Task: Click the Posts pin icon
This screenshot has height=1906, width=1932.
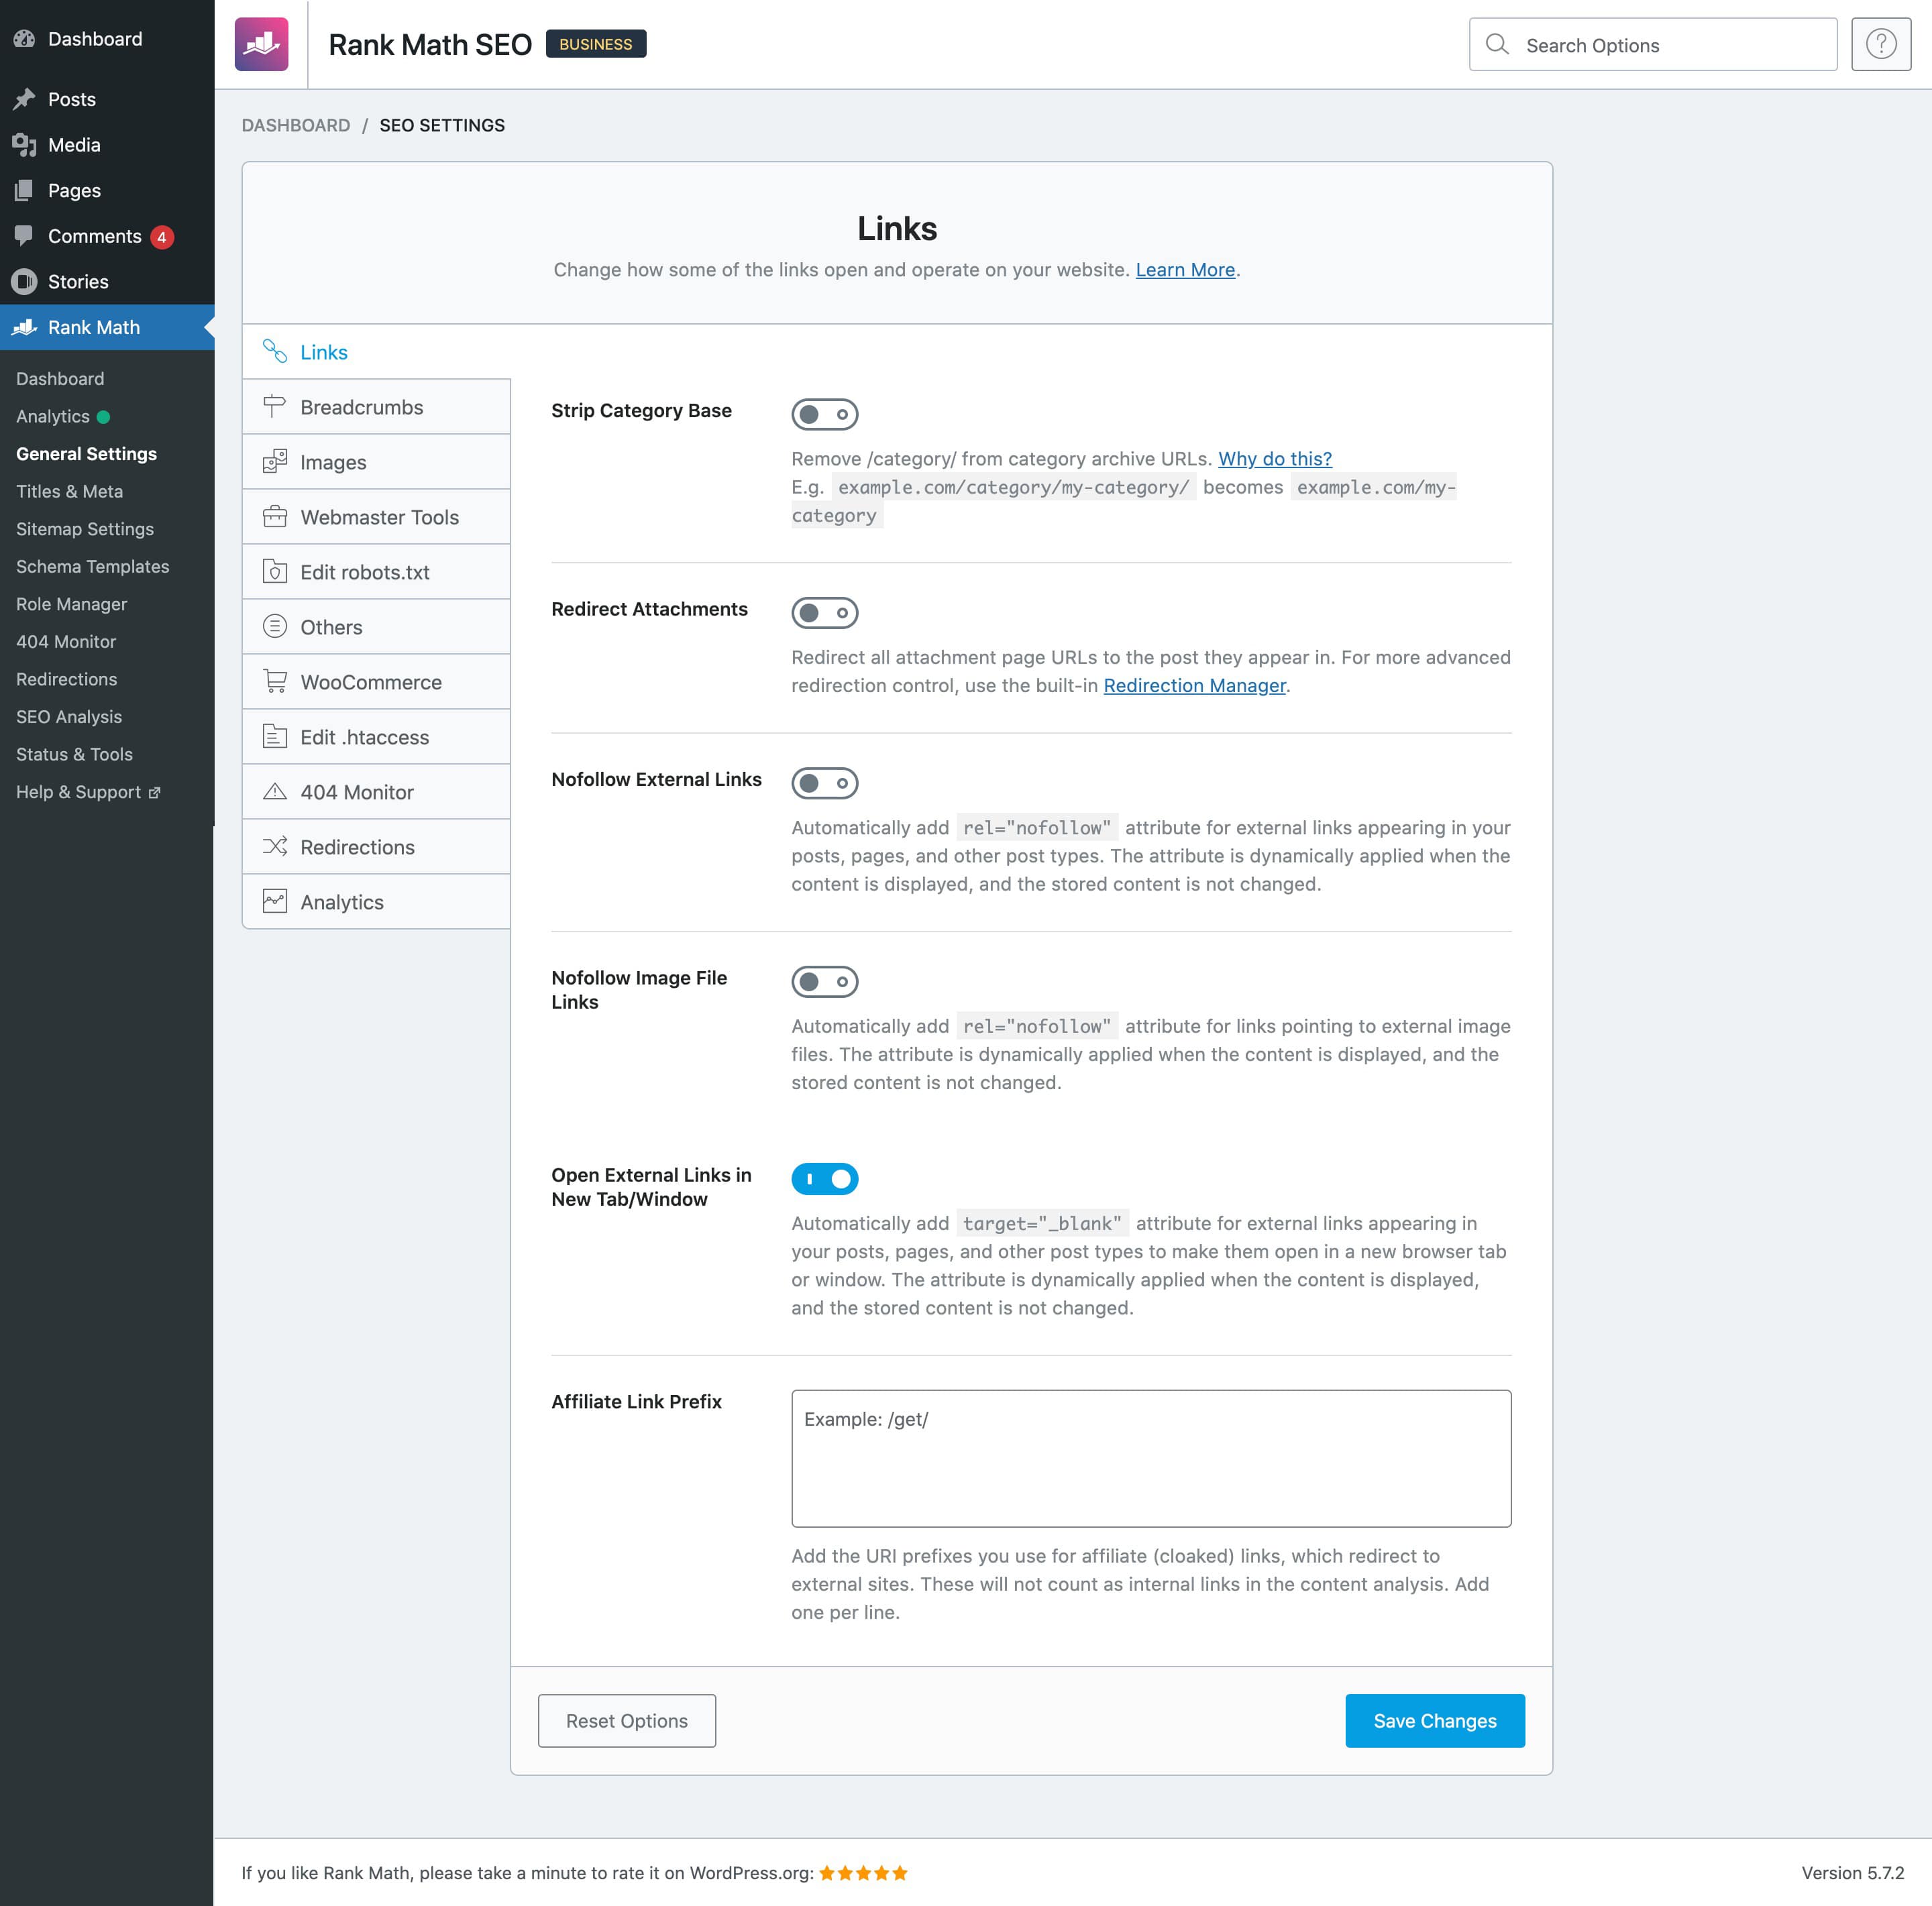Action: pos(24,99)
